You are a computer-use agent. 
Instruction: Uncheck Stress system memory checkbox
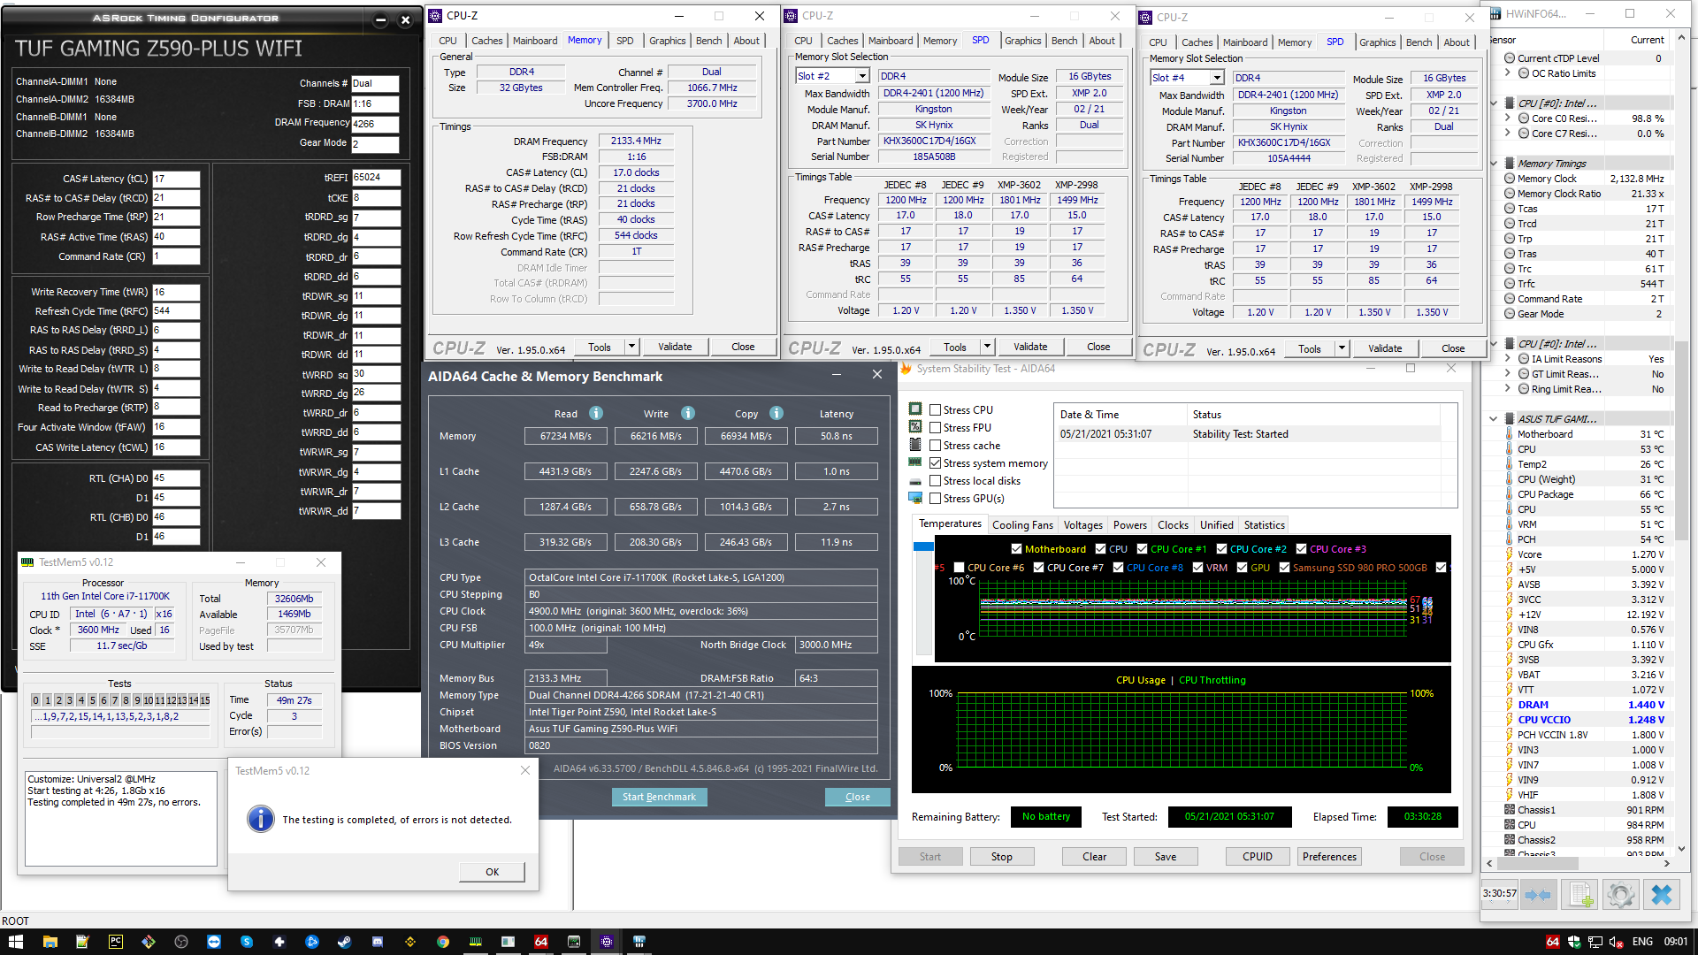(x=935, y=462)
